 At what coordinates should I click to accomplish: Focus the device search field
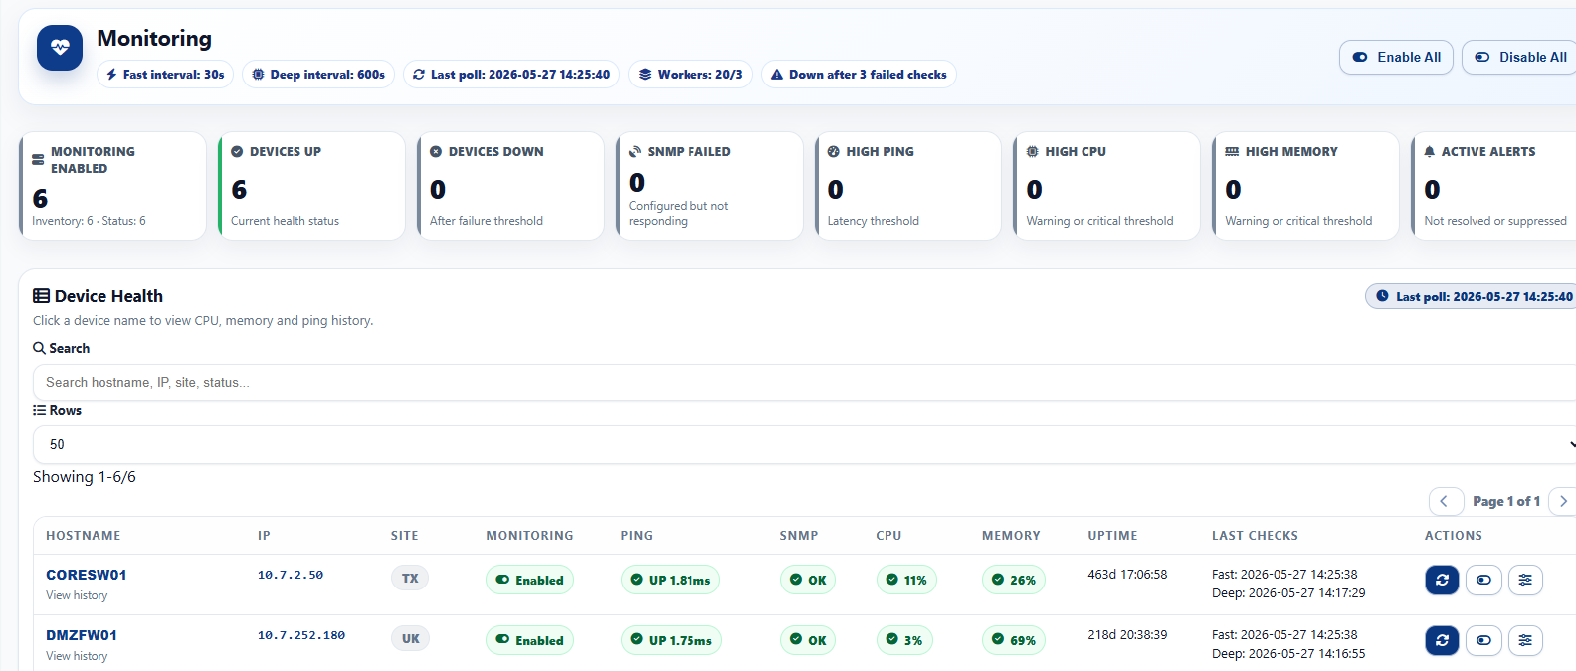[x=804, y=382]
